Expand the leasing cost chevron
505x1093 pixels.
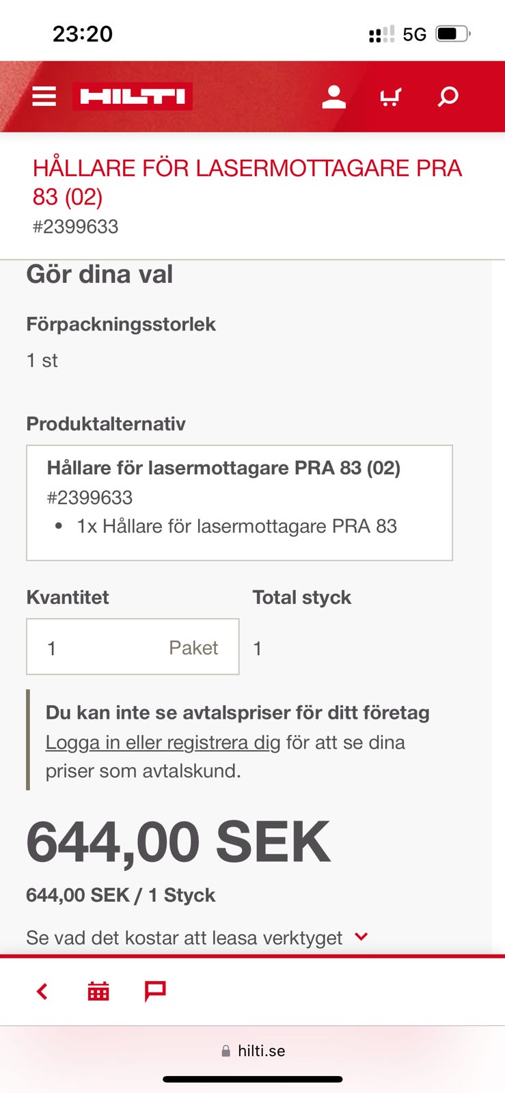(361, 937)
